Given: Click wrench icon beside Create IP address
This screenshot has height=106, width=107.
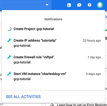Looking at the screenshot, I should pos(9,40).
